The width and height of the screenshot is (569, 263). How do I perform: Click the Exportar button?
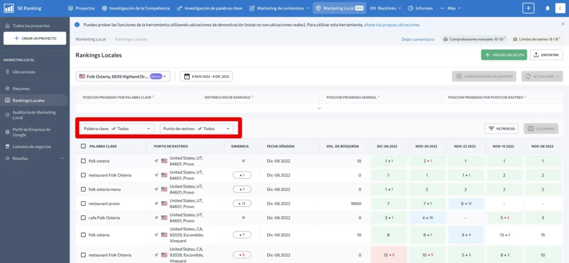(x=547, y=55)
